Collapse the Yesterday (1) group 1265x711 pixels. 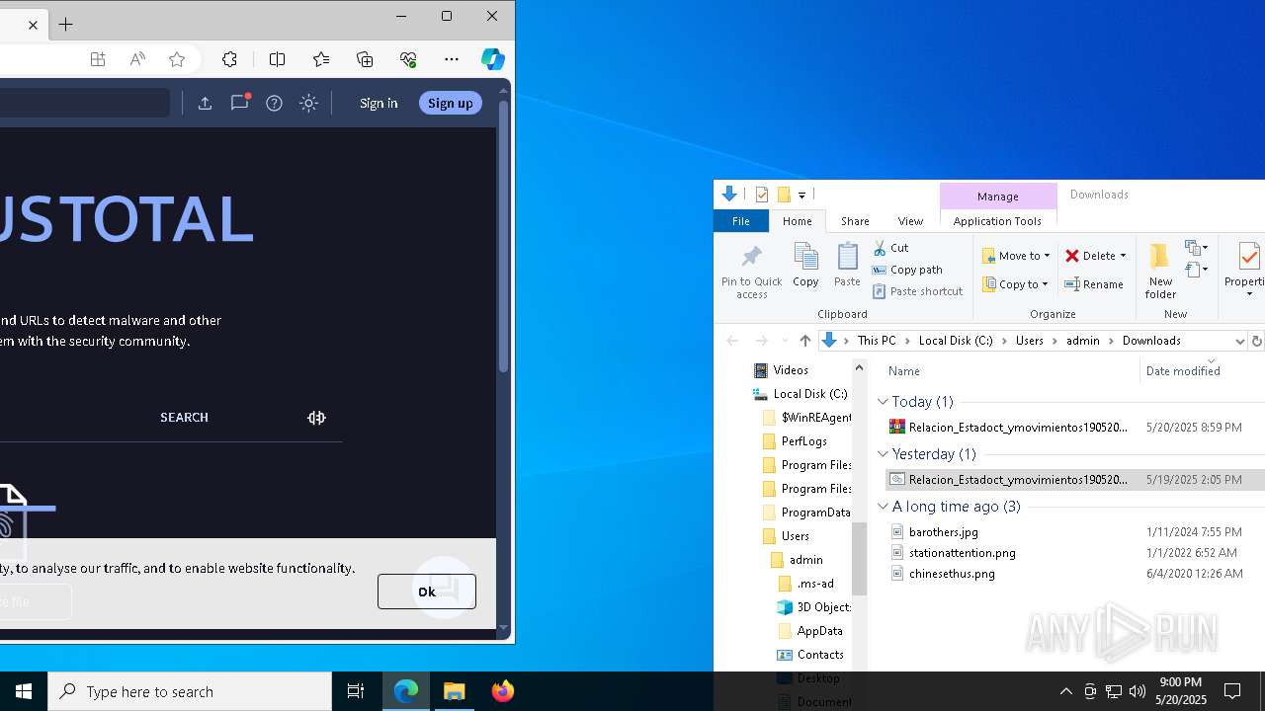[884, 454]
